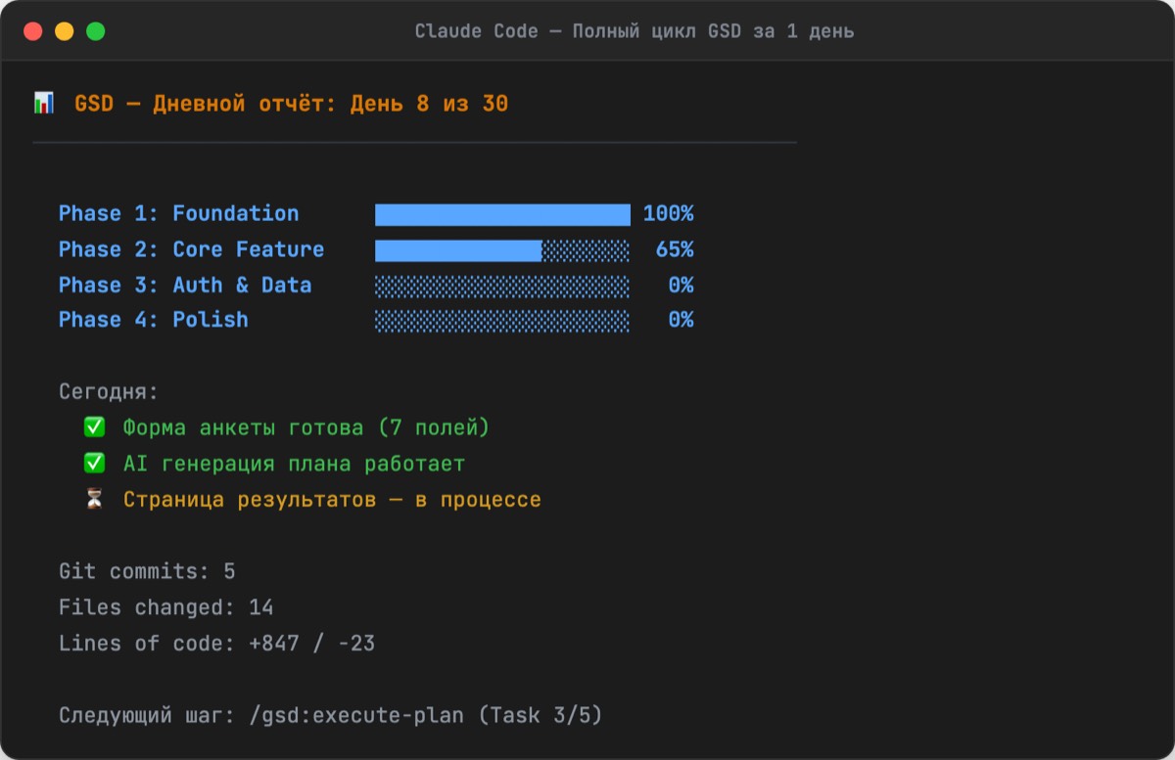The height and width of the screenshot is (760, 1175).
Task: Click the Phase 1 Foundation progress bar
Action: pyautogui.click(x=502, y=214)
